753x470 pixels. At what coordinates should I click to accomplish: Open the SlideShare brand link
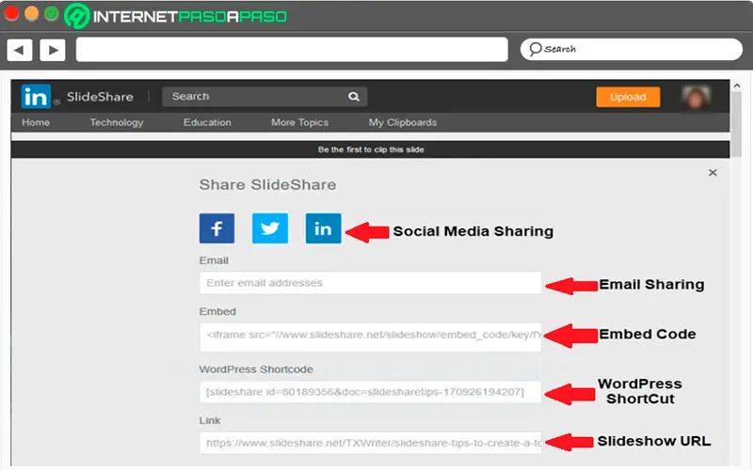coord(100,97)
